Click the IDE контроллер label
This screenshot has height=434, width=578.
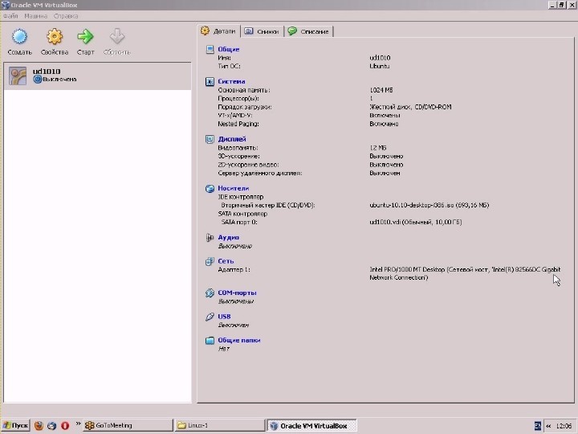[241, 197]
